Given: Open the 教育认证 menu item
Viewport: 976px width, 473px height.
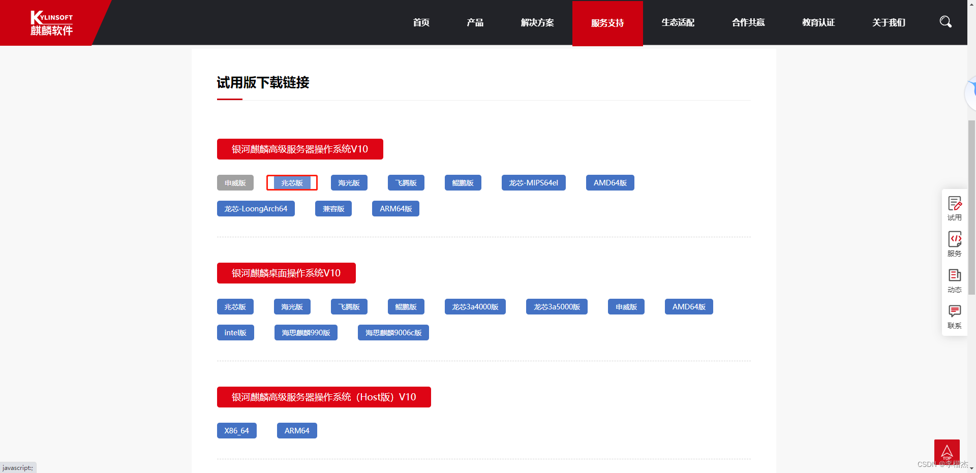Looking at the screenshot, I should (818, 22).
